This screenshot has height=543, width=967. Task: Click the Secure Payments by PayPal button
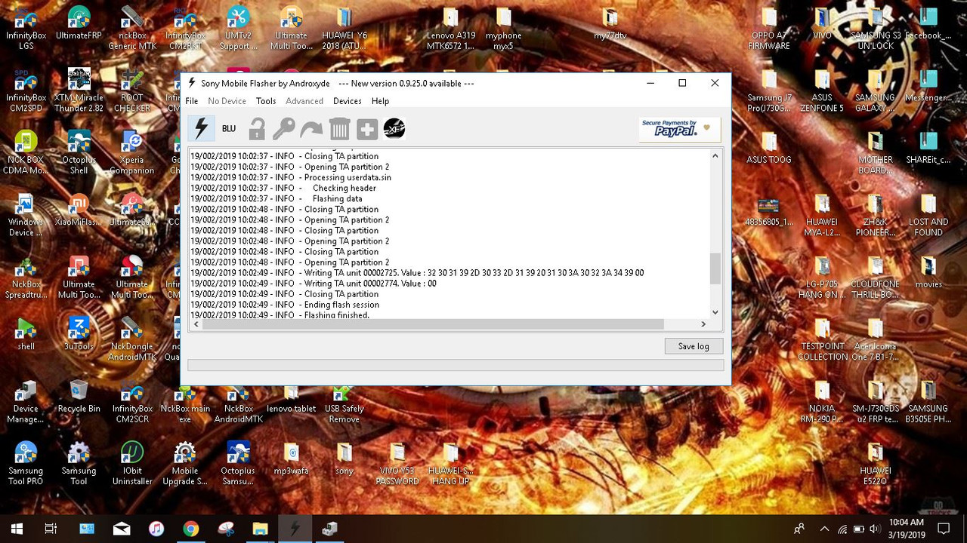[x=679, y=129]
